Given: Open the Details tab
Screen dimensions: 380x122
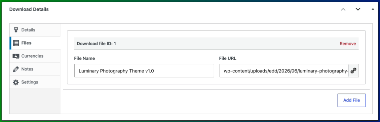Looking at the screenshot, I should click(35, 30).
